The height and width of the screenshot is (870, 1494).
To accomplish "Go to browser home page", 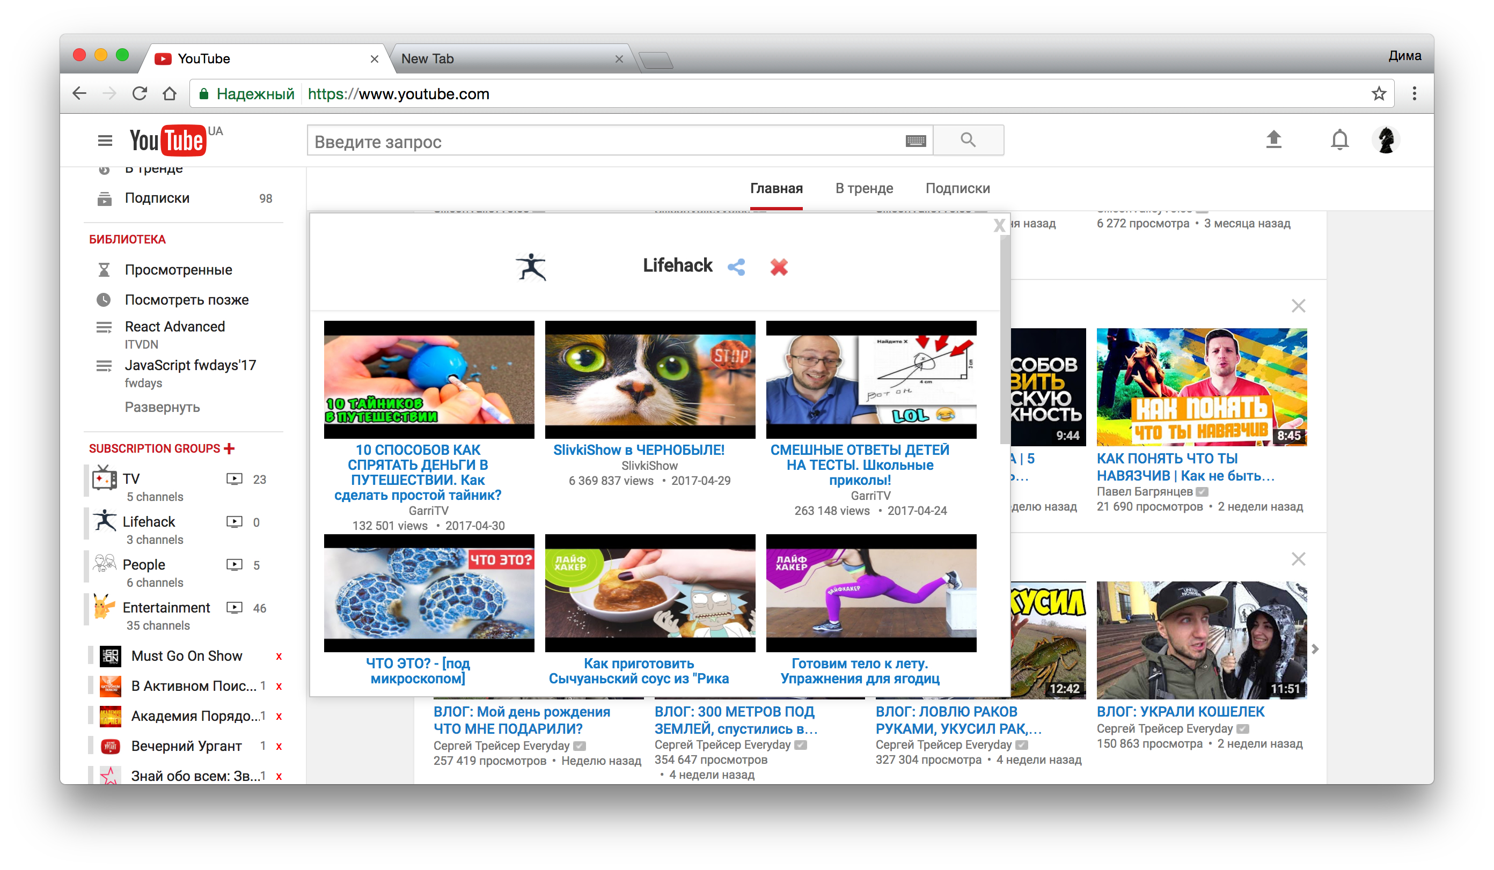I will [170, 94].
